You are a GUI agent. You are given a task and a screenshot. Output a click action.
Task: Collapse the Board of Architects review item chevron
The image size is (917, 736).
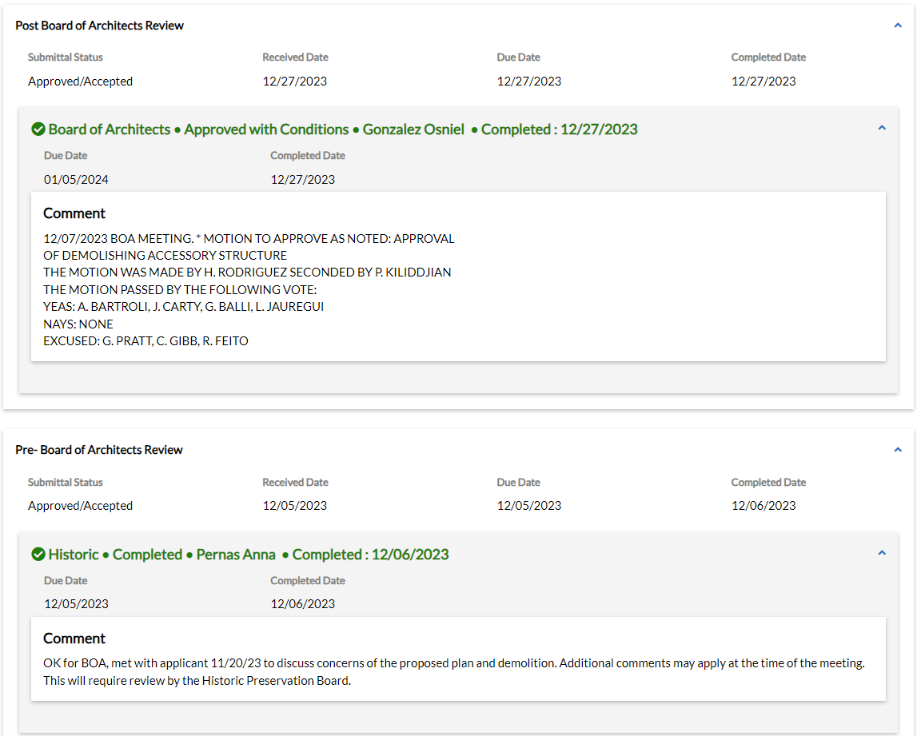pos(882,128)
